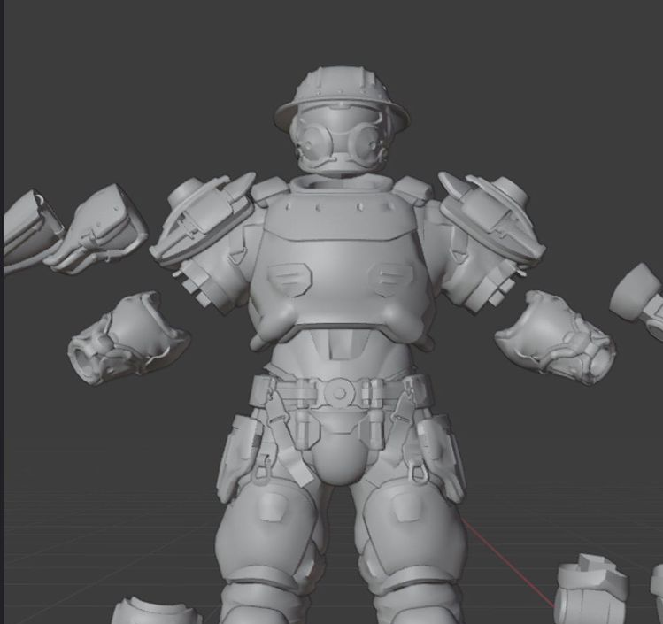Click the red X-axis line on the grid

point(505,559)
